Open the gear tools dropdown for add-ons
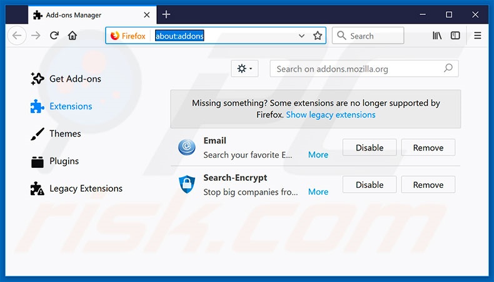This screenshot has width=494, height=282. tap(244, 69)
